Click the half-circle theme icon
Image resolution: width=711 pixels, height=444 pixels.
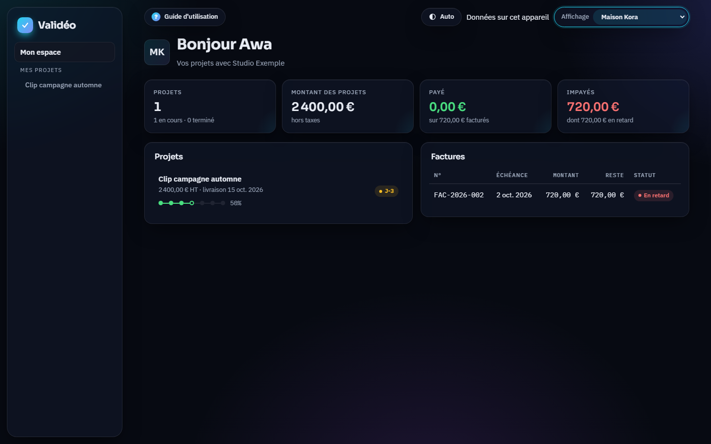click(x=433, y=17)
